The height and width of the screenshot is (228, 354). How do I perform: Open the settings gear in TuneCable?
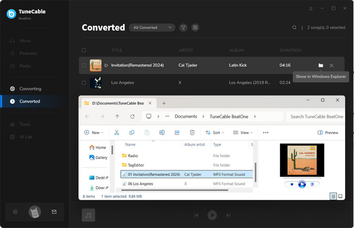pos(15,212)
